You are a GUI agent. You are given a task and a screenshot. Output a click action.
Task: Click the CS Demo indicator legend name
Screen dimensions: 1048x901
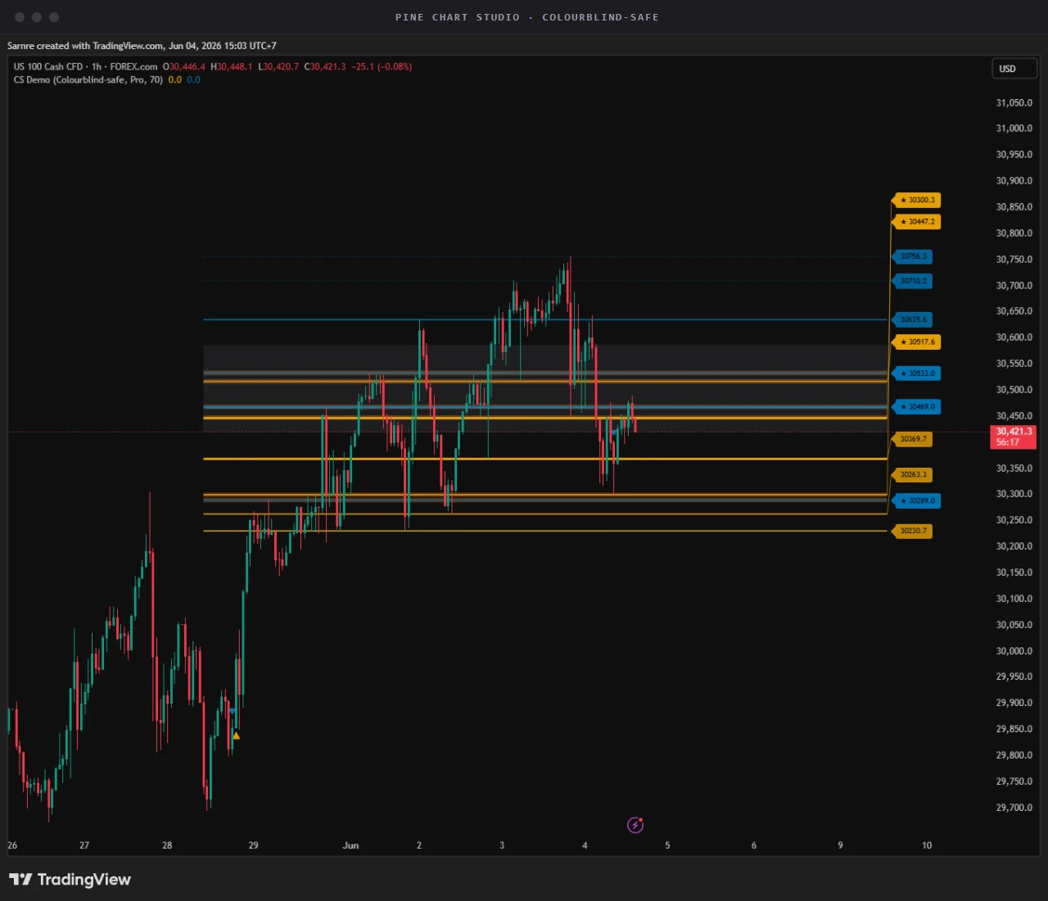tap(88, 80)
